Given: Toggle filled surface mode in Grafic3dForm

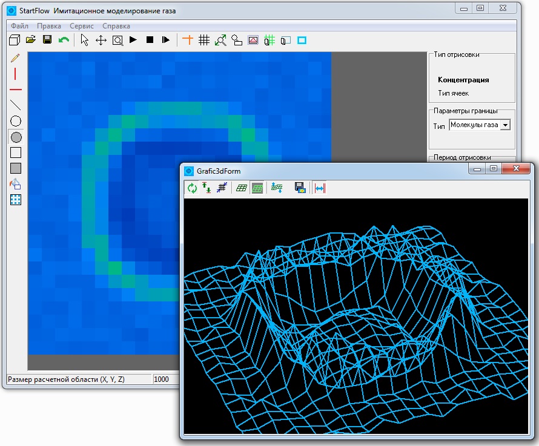Looking at the screenshot, I should tap(257, 188).
